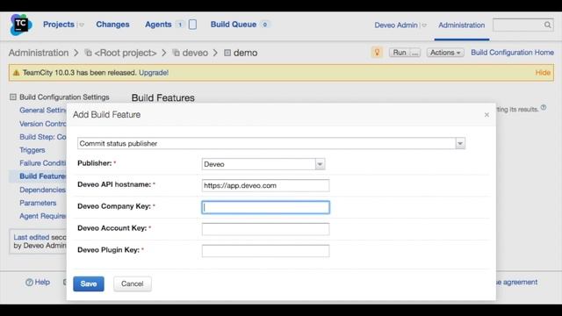
Task: Select Build Features sidebar item
Action: click(x=43, y=176)
